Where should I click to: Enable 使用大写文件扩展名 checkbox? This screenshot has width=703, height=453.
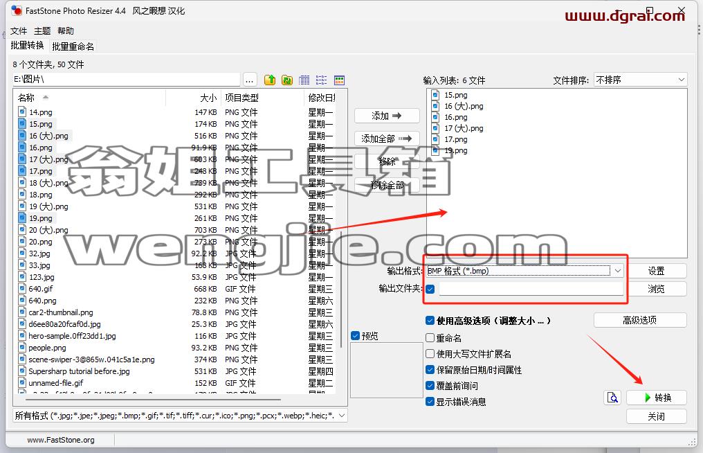pyautogui.click(x=430, y=354)
